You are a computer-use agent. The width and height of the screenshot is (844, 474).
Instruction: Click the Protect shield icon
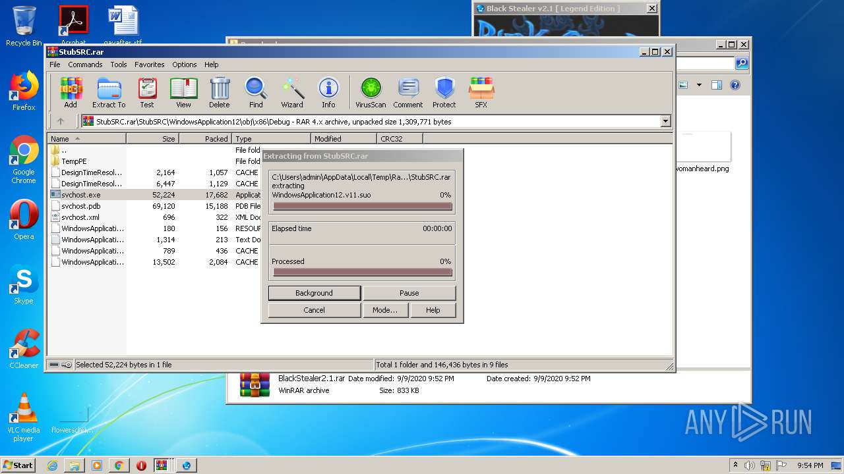point(444,92)
